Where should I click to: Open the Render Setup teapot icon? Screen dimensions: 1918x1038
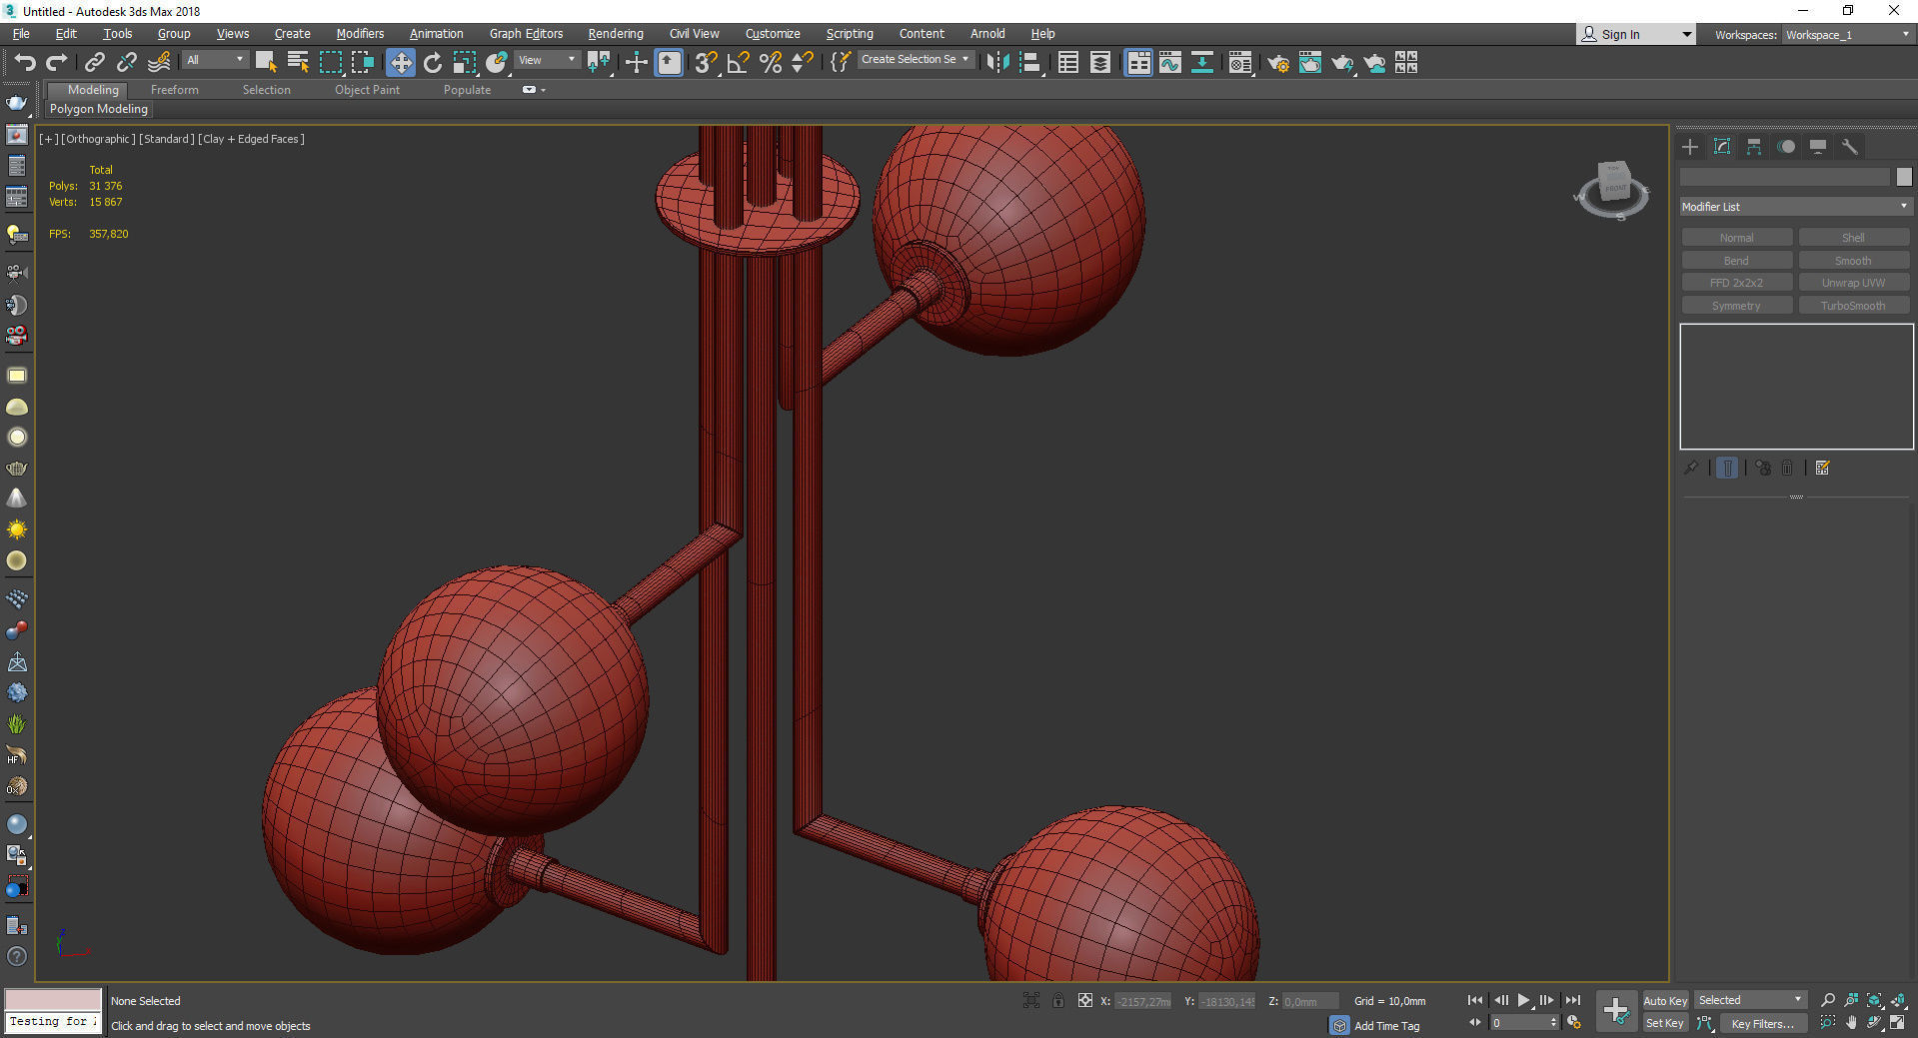click(1277, 63)
